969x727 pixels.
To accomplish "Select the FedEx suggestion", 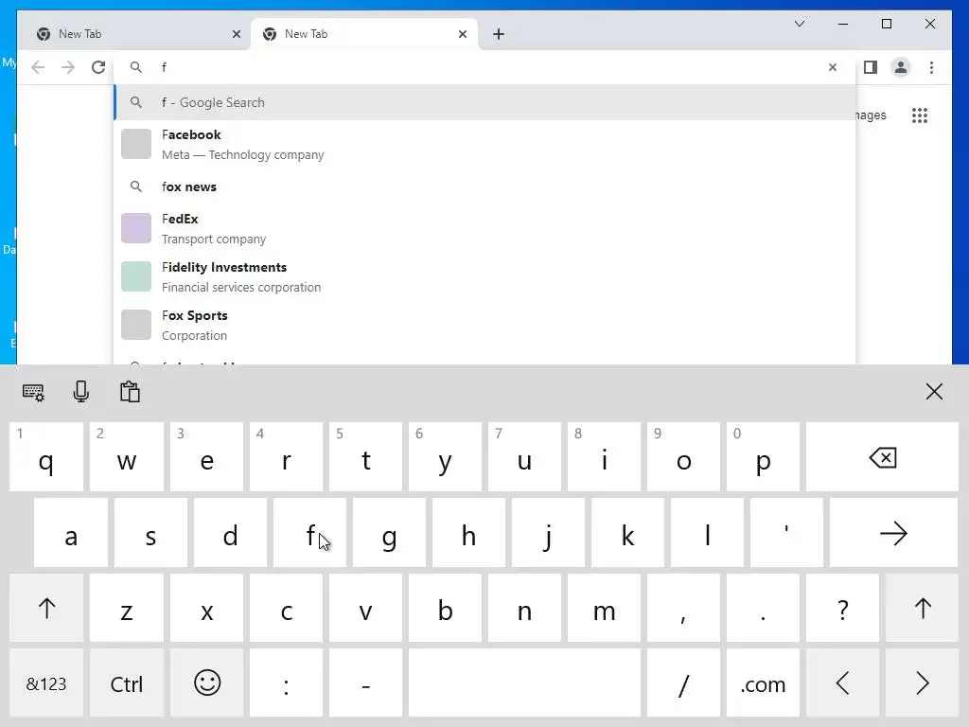I will pyautogui.click(x=485, y=228).
